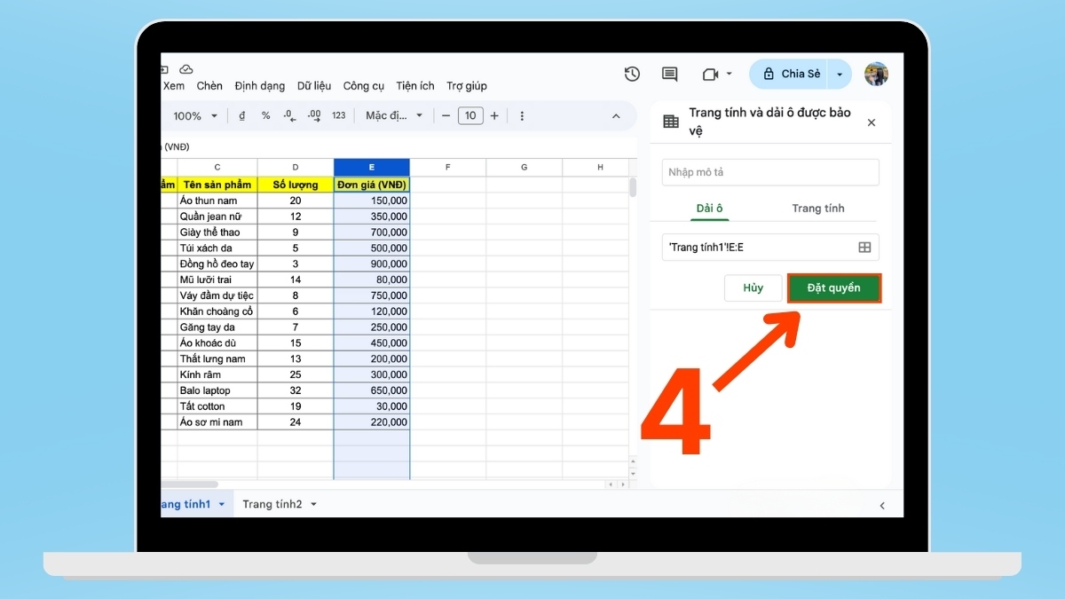The height and width of the screenshot is (599, 1065).
Task: Click the Nhập mô tả description field
Action: 770,172
